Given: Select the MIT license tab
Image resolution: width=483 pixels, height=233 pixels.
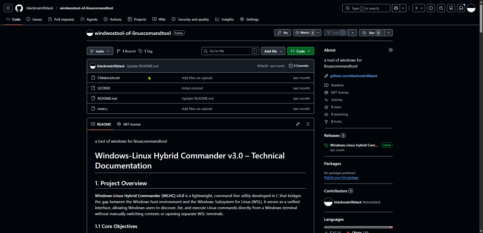Looking at the screenshot, I should pos(129,124).
